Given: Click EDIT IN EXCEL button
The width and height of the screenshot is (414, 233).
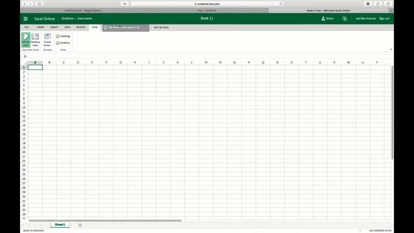Looking at the screenshot, I should (161, 27).
